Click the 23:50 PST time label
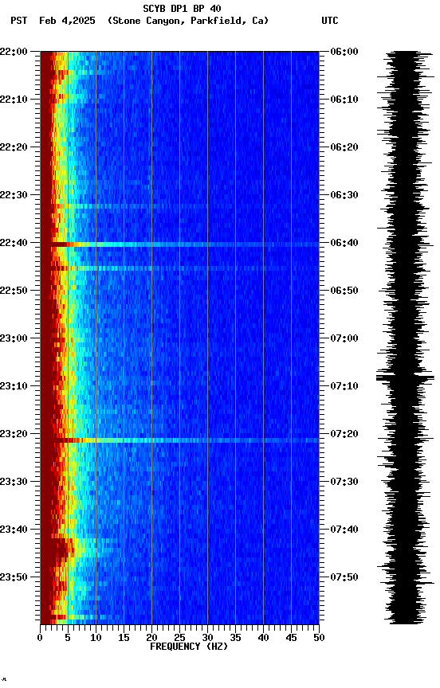Image resolution: width=440 pixels, height=688 pixels. 14,577
